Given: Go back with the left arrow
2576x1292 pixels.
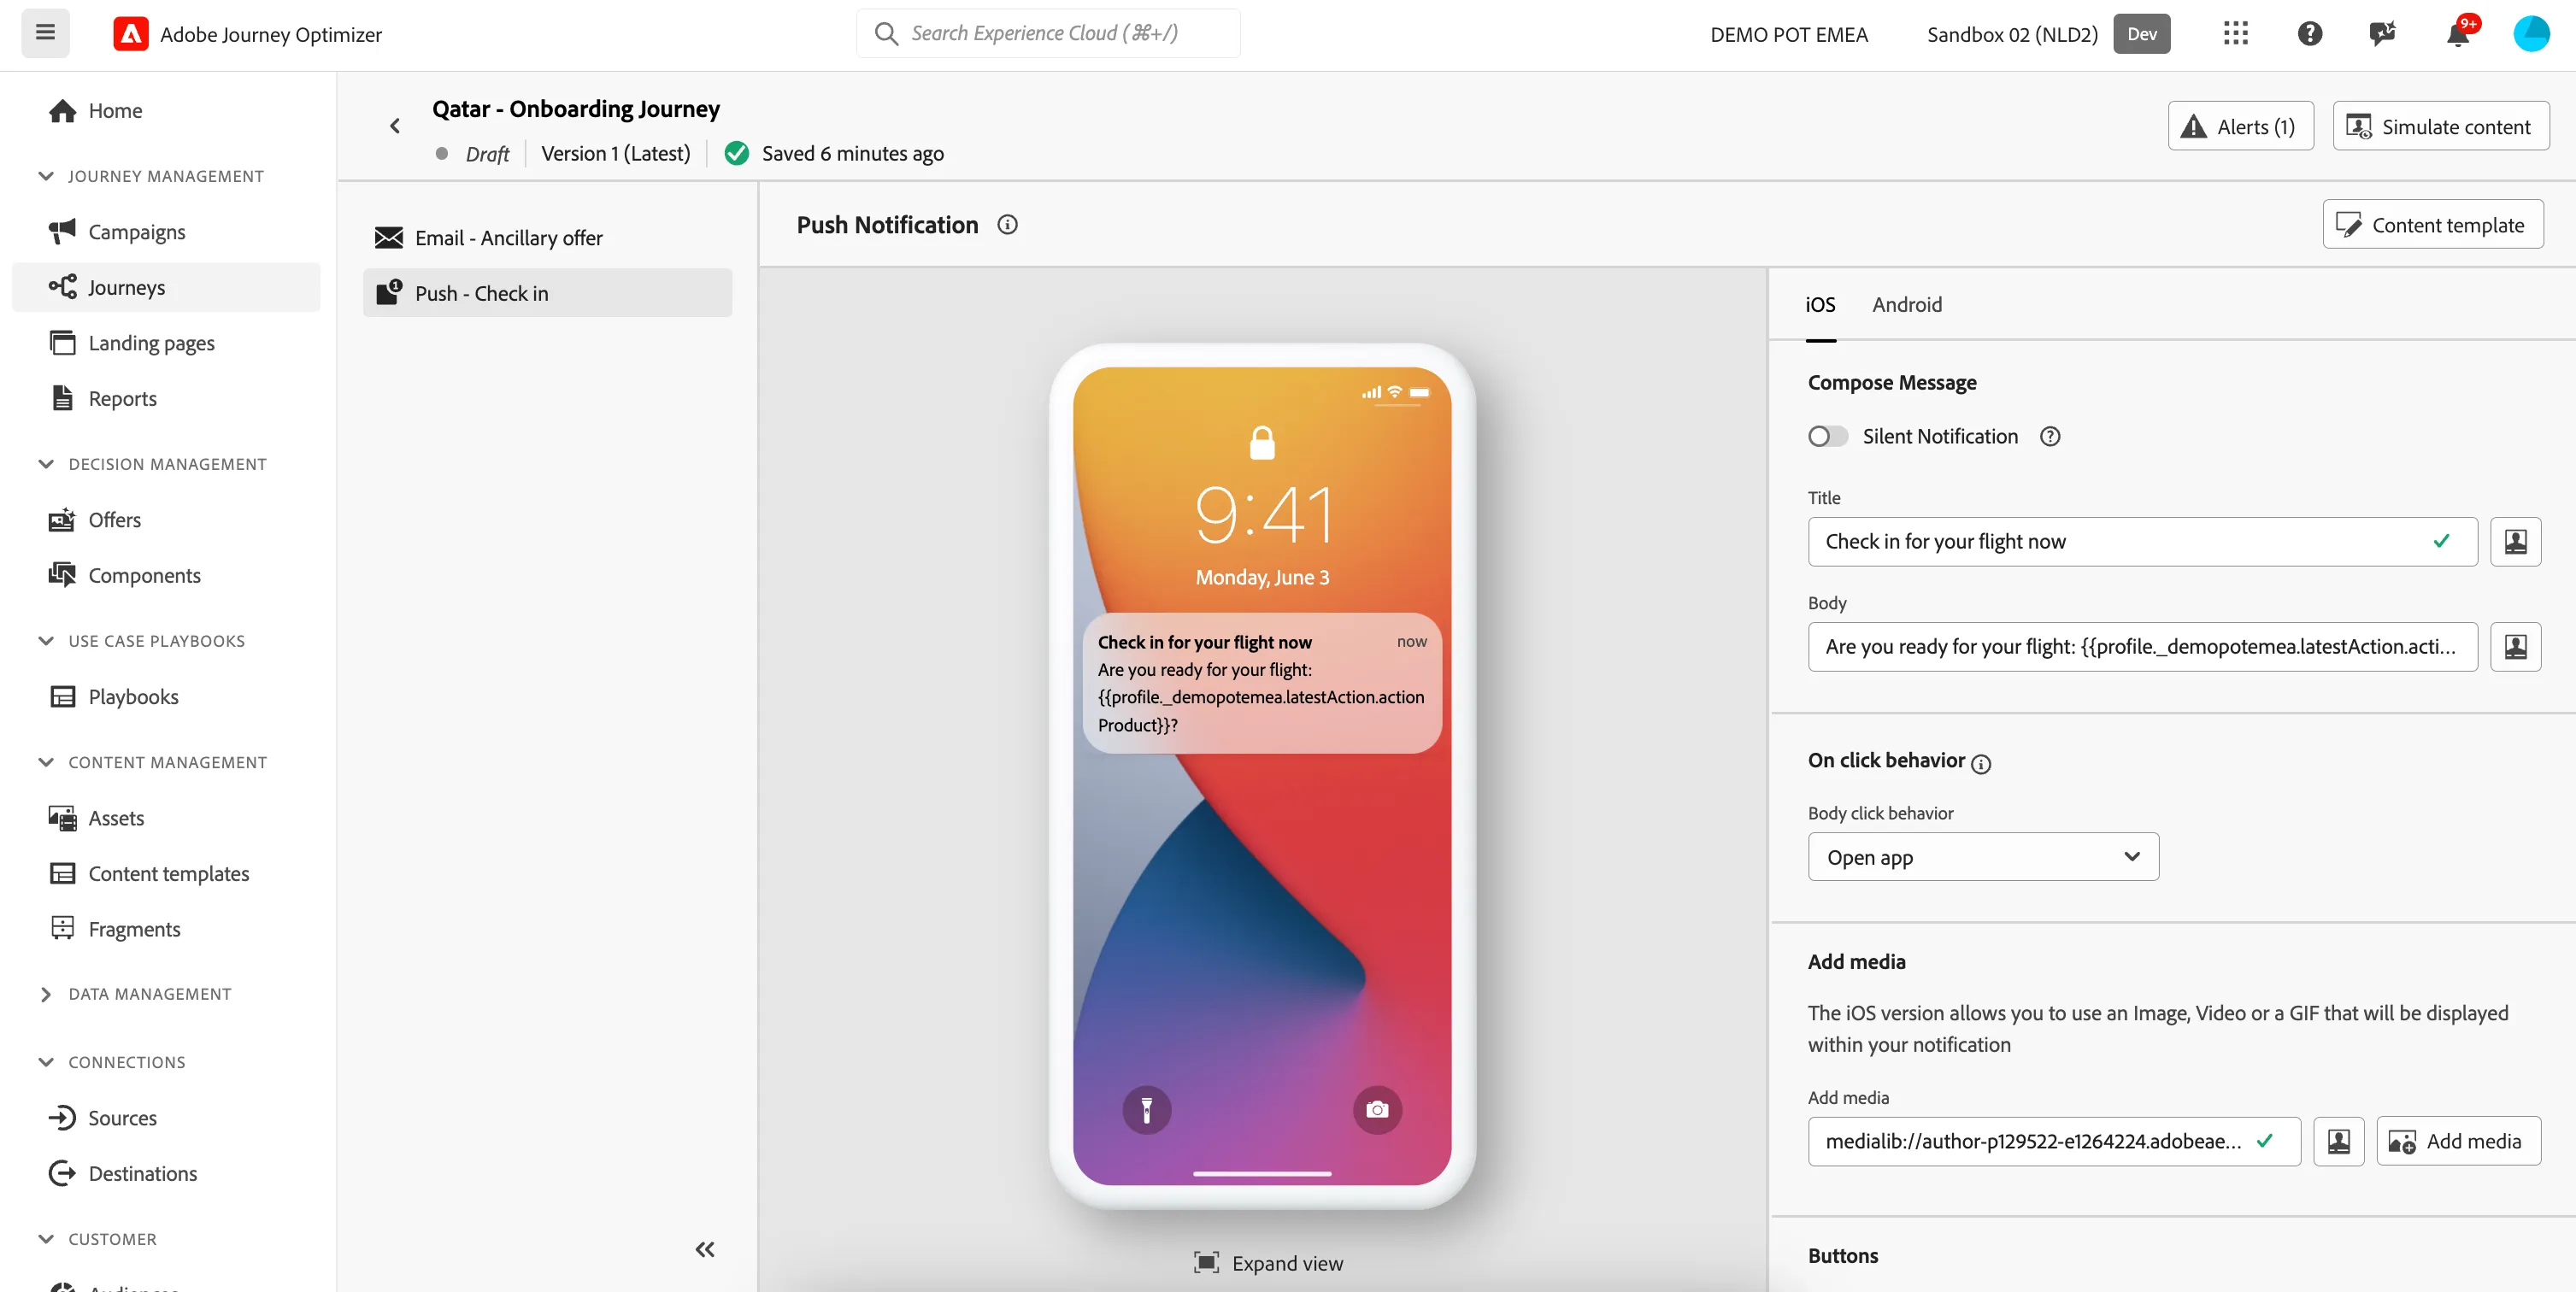Looking at the screenshot, I should [395, 126].
